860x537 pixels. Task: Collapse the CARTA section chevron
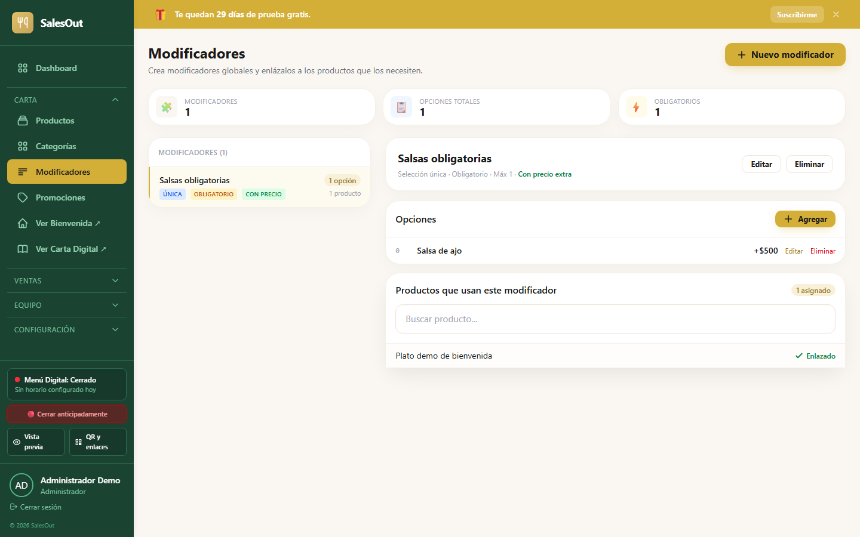(115, 100)
